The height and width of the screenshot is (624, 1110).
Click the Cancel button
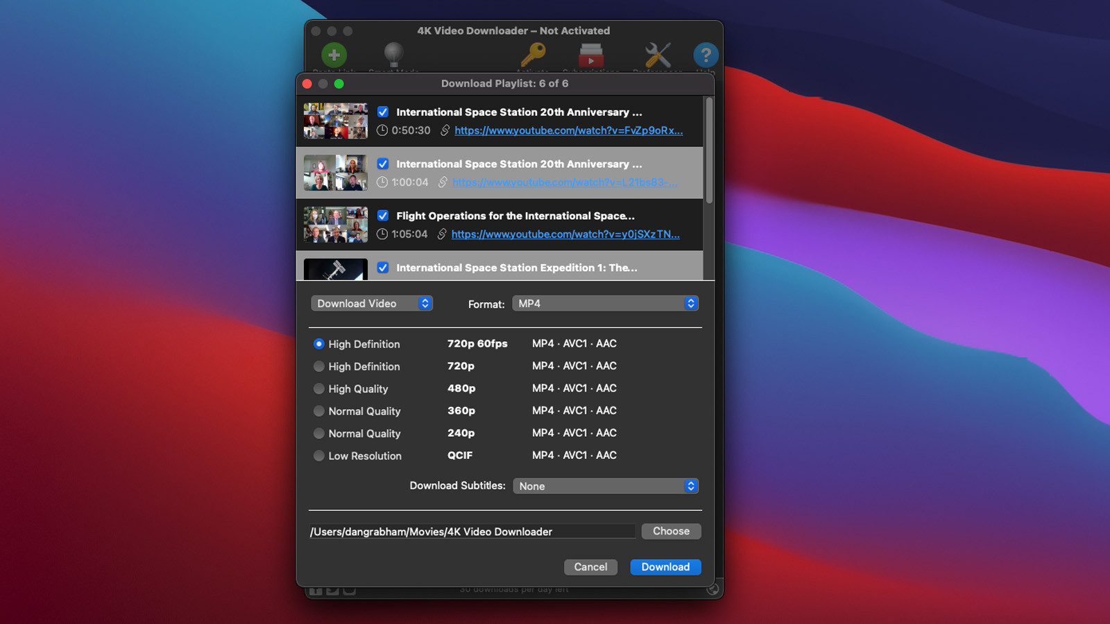[590, 567]
